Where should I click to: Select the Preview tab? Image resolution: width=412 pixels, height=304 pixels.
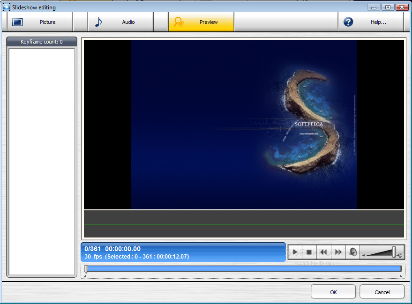(x=201, y=22)
